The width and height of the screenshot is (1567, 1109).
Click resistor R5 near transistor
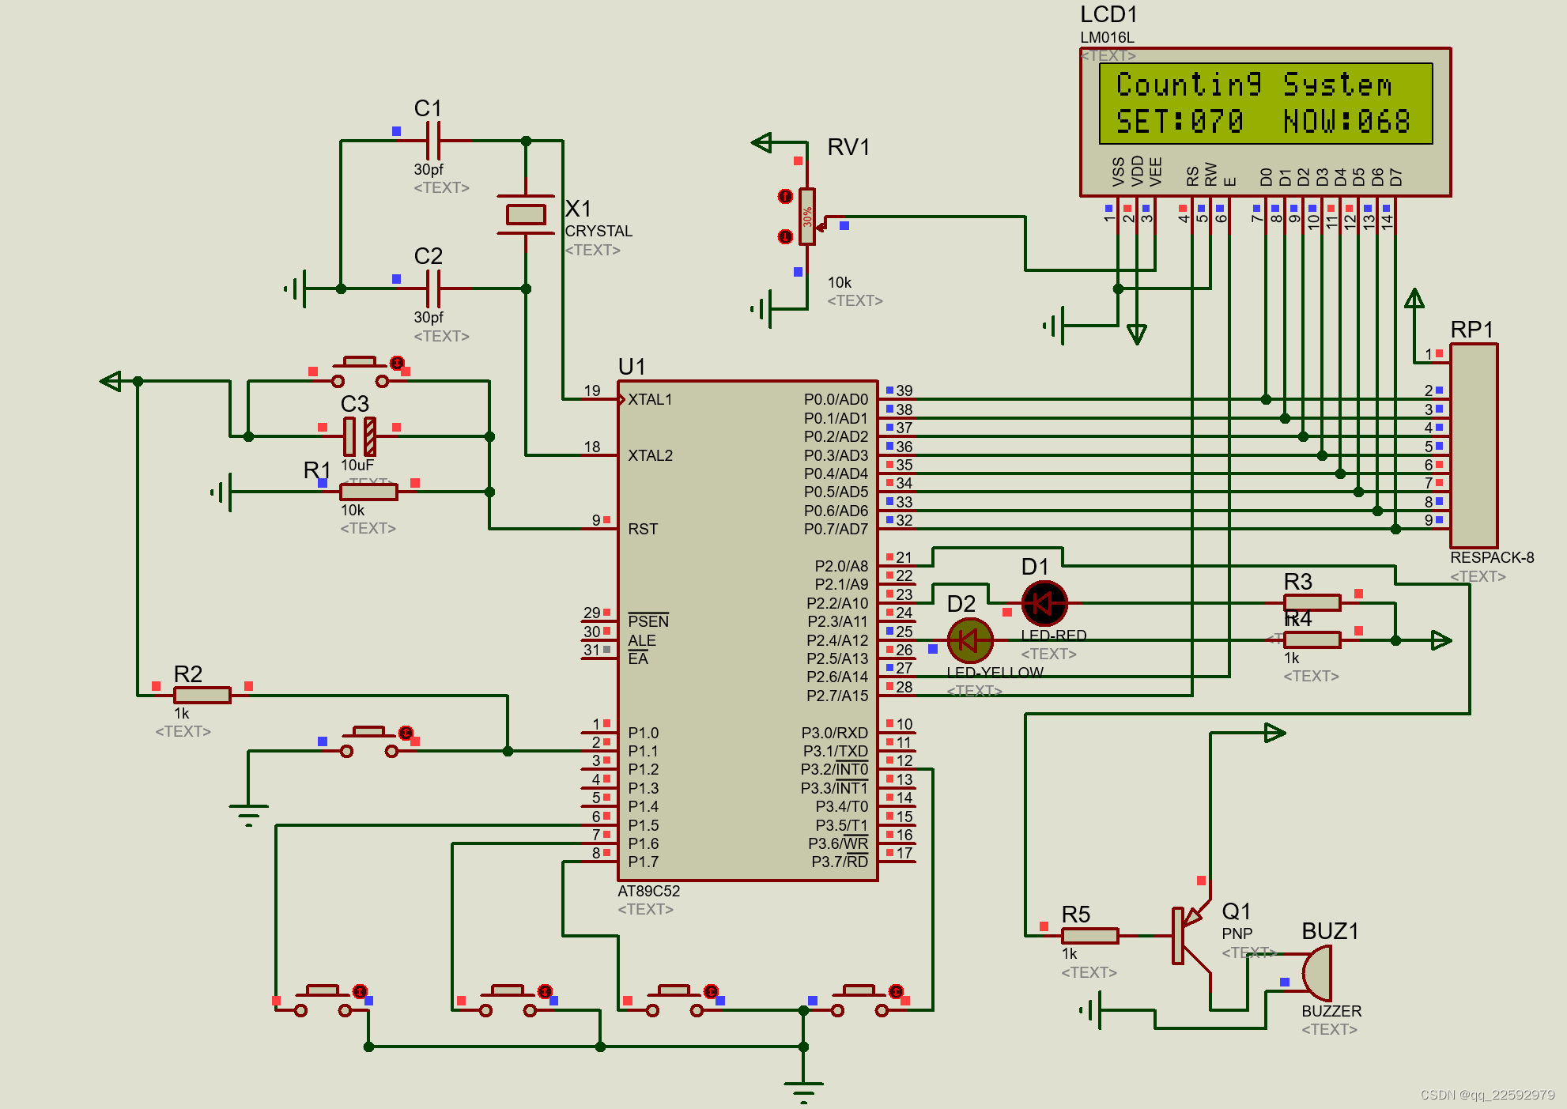[1090, 936]
